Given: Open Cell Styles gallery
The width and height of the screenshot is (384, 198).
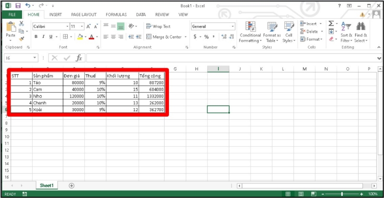Looking at the screenshot, I should click(289, 32).
